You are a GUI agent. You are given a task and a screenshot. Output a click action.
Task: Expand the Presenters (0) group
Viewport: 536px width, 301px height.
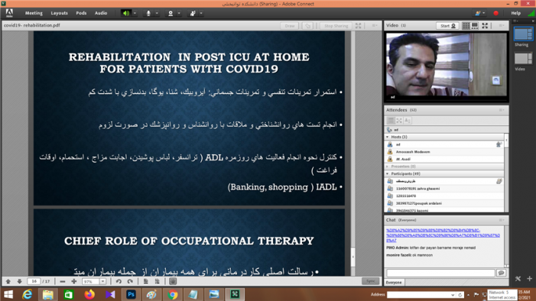[x=388, y=167]
